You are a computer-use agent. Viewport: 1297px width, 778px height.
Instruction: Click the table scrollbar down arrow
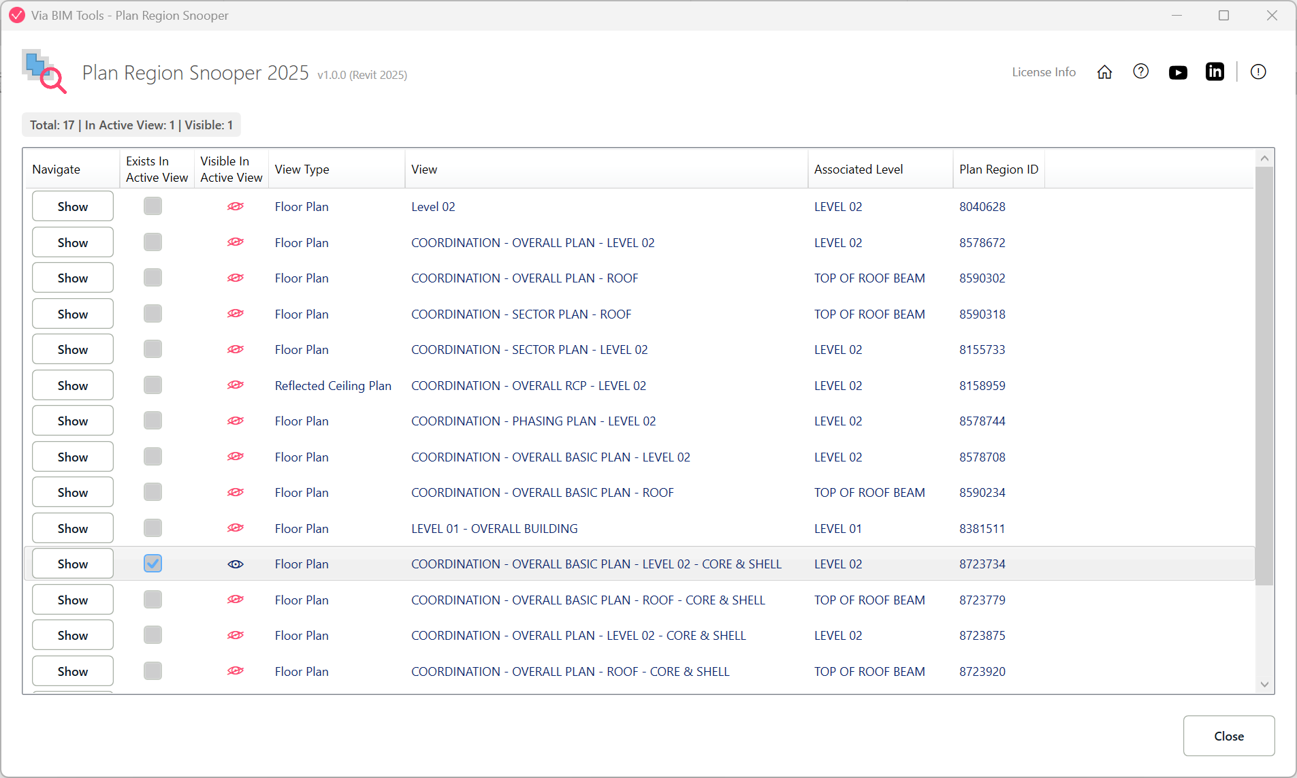click(x=1264, y=685)
